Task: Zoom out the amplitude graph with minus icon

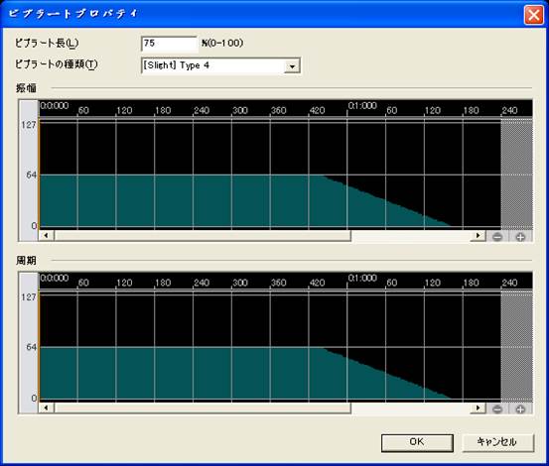Action: (x=497, y=237)
